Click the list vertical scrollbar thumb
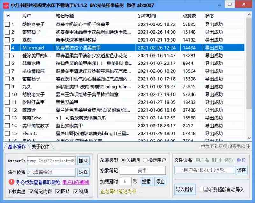Image resolution: width=255 pixels, height=203 pixels. [249, 63]
